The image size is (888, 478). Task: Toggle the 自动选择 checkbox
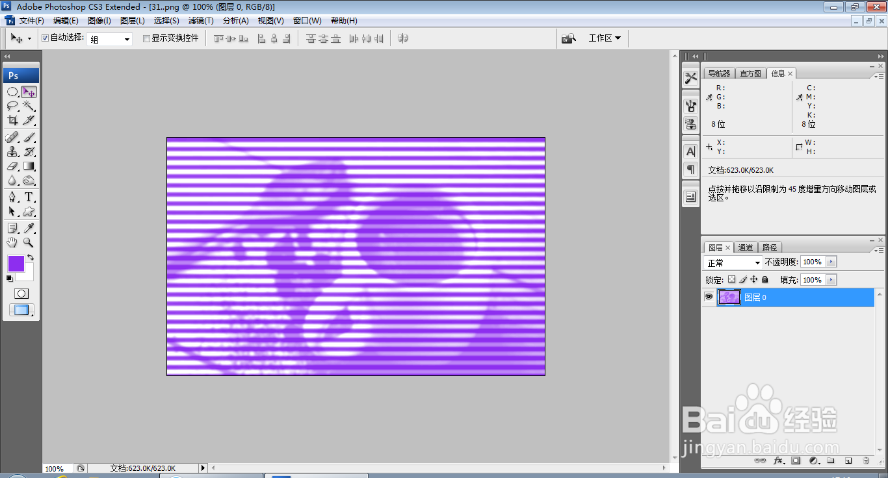(46, 38)
